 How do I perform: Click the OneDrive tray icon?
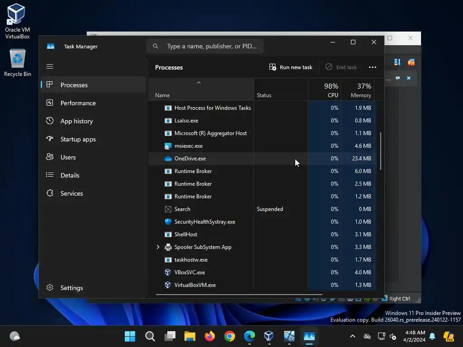coord(367,336)
